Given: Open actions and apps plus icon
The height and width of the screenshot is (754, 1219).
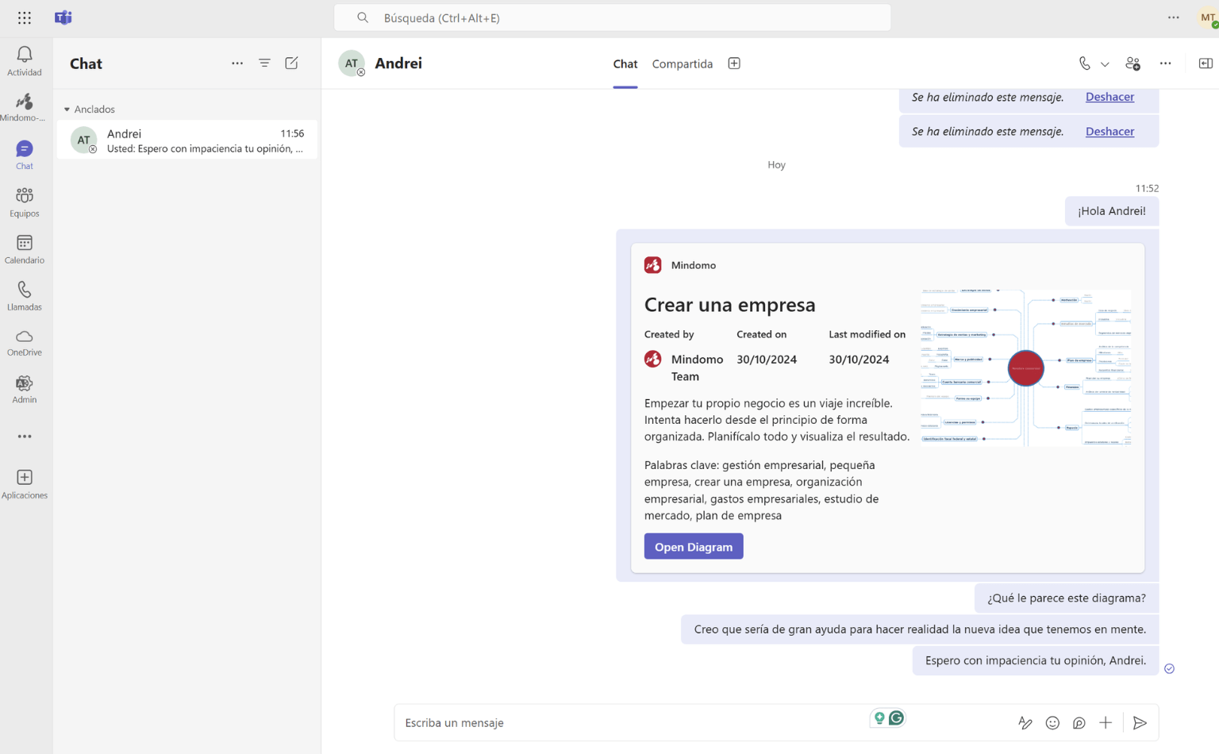Looking at the screenshot, I should (1106, 722).
